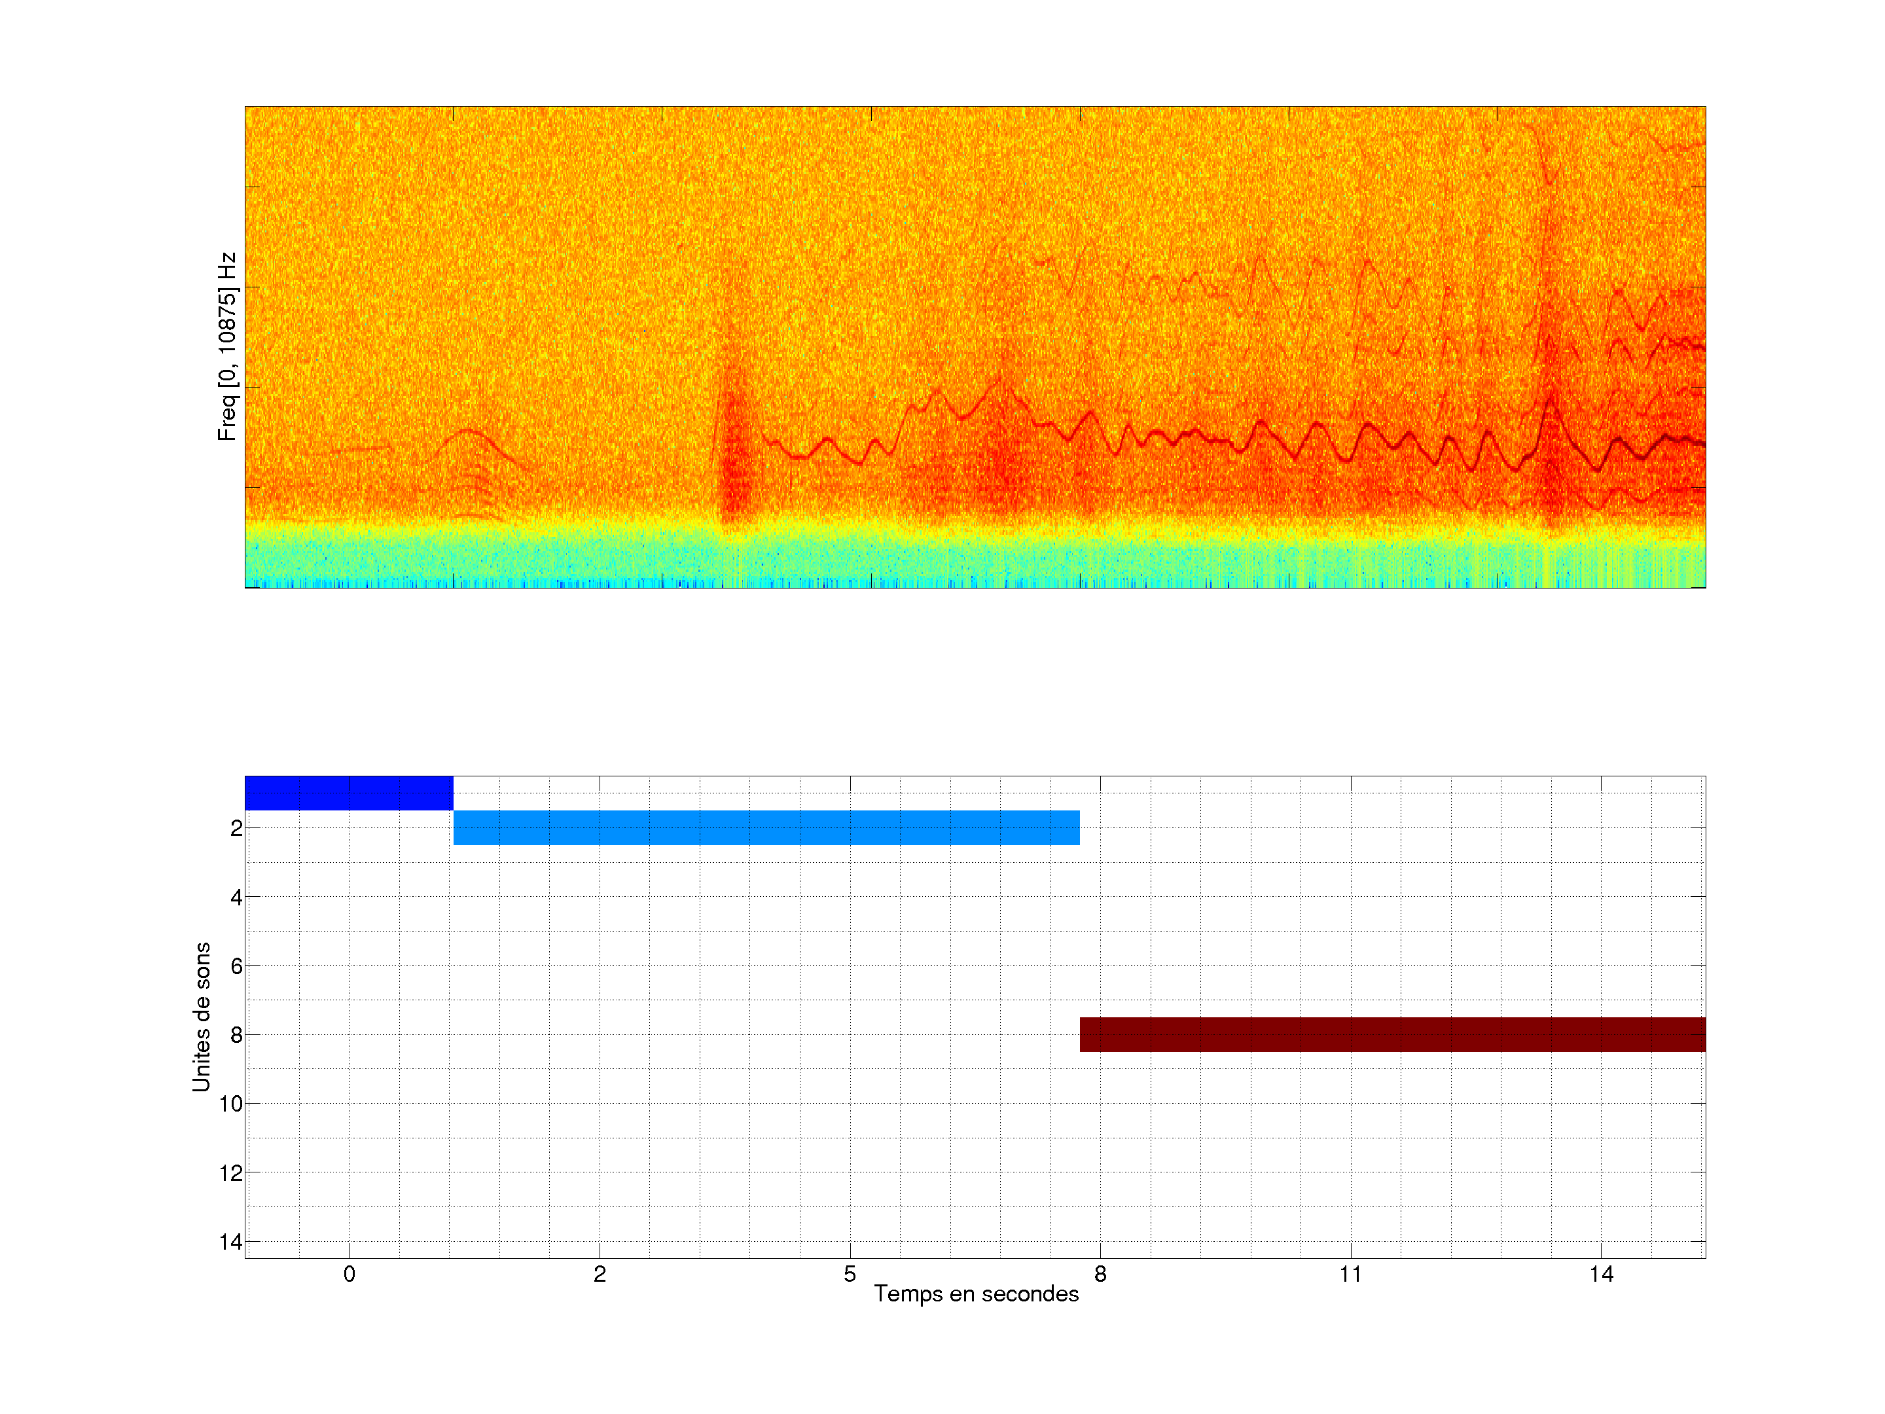Viewport: 1885px width, 1414px height.
Task: Click the x-axis tick label 8
Action: point(1100,1274)
